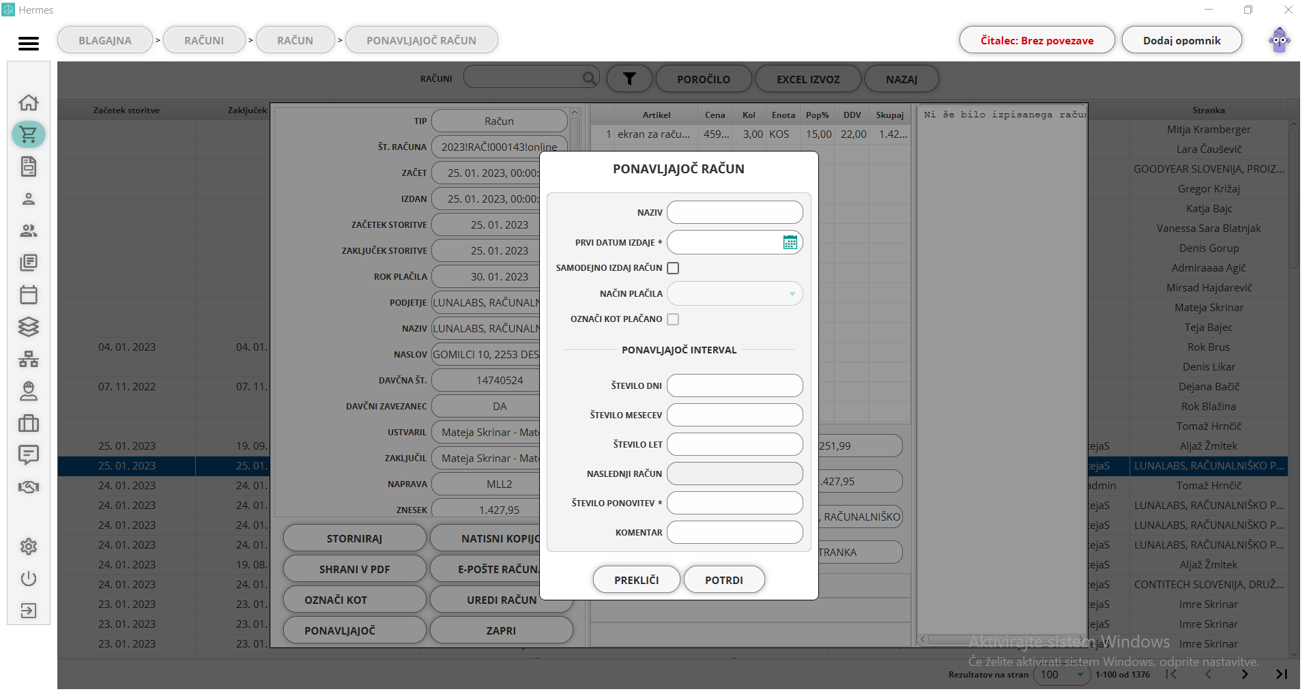This screenshot has height=698, width=1309.
Task: Open the layers stack sidebar icon
Action: pyautogui.click(x=29, y=327)
